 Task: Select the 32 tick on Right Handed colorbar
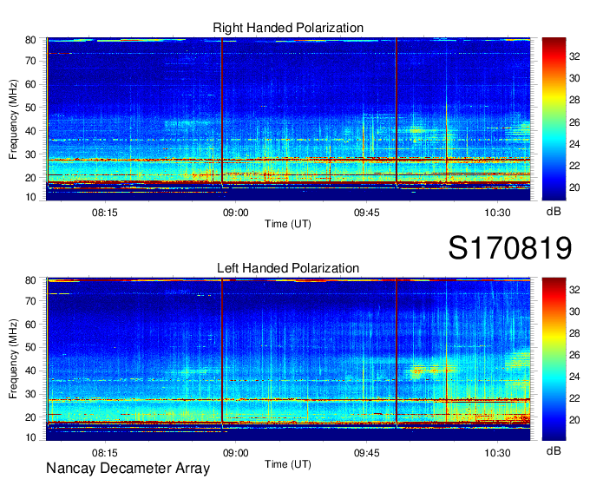[574, 56]
